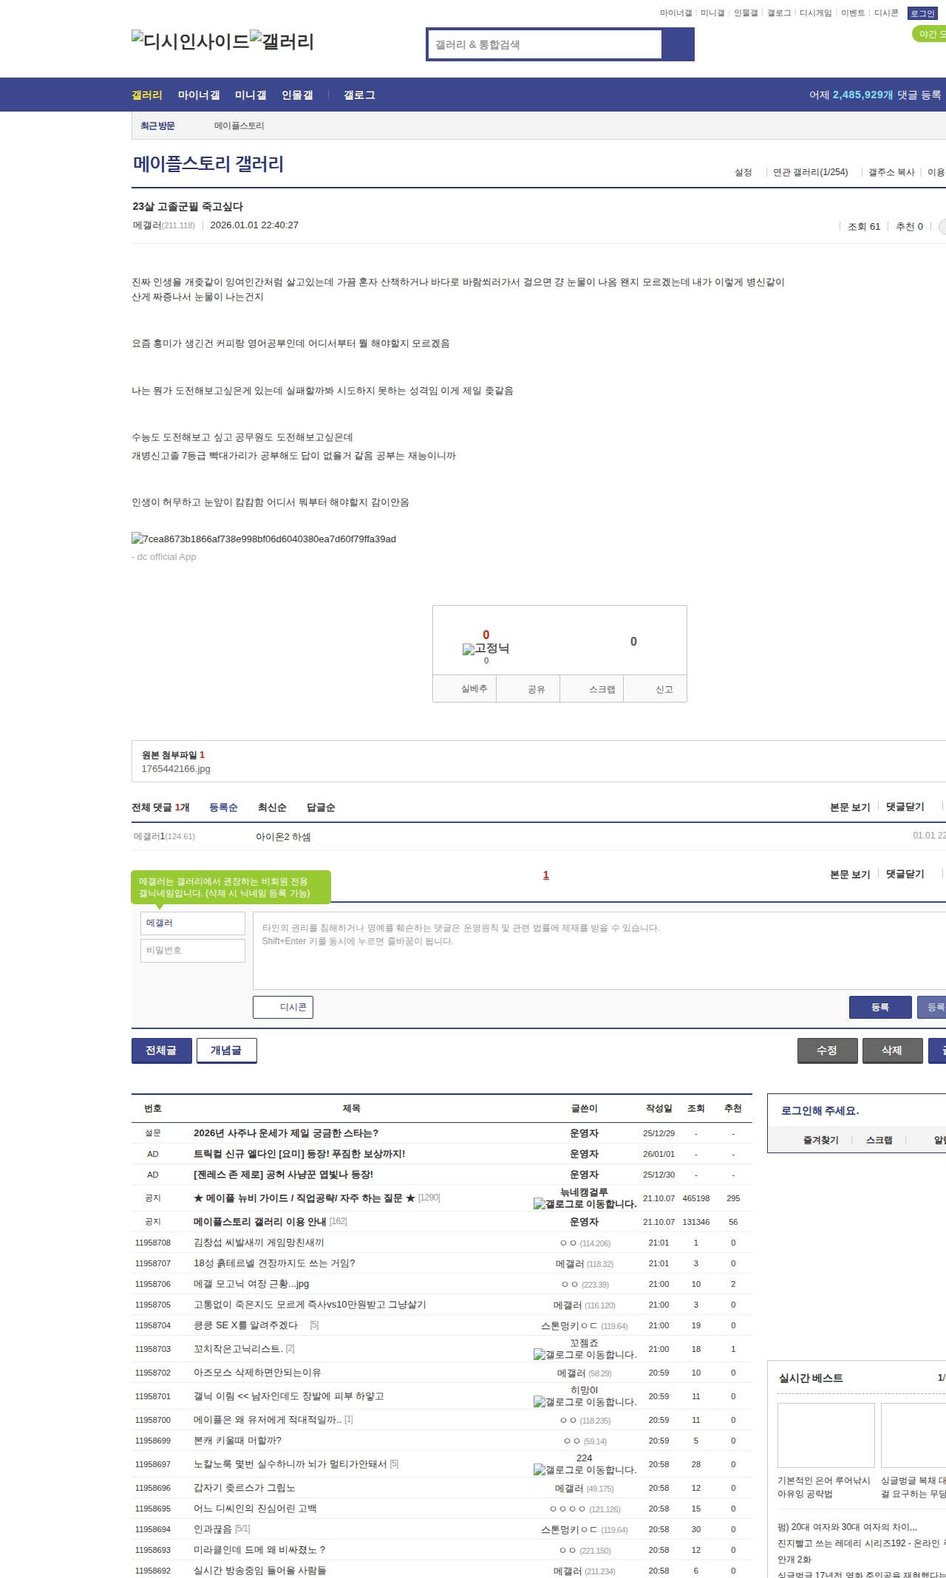The image size is (946, 1578).
Task: Select 갤러리 in the blue navigation bar
Action: pos(147,95)
